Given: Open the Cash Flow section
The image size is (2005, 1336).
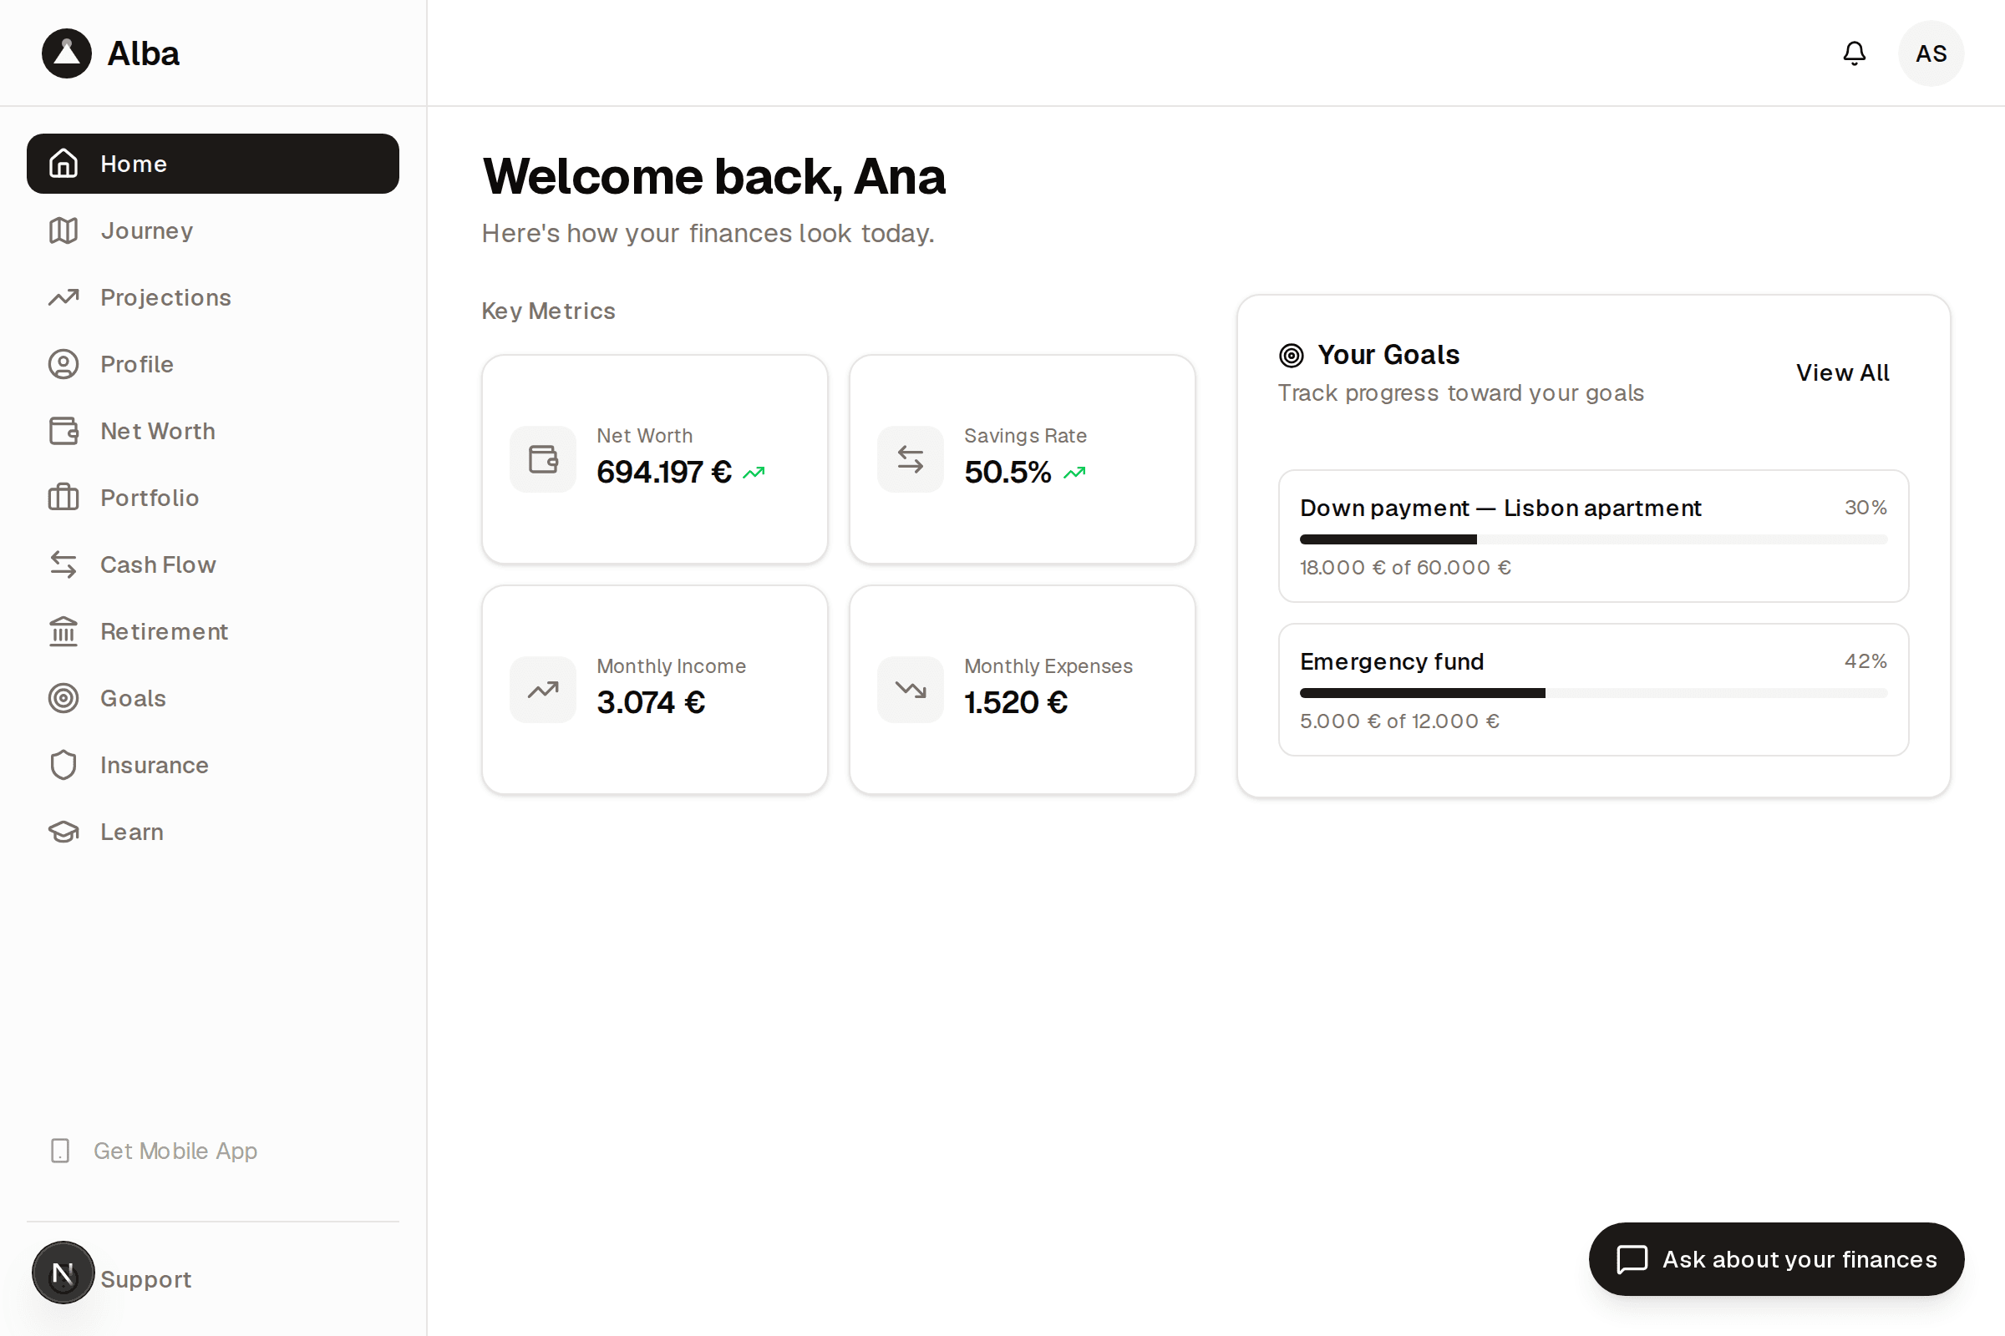Looking at the screenshot, I should pos(213,564).
